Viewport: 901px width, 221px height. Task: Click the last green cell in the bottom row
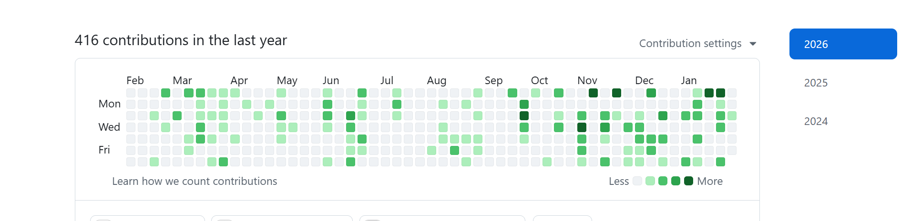(720, 162)
